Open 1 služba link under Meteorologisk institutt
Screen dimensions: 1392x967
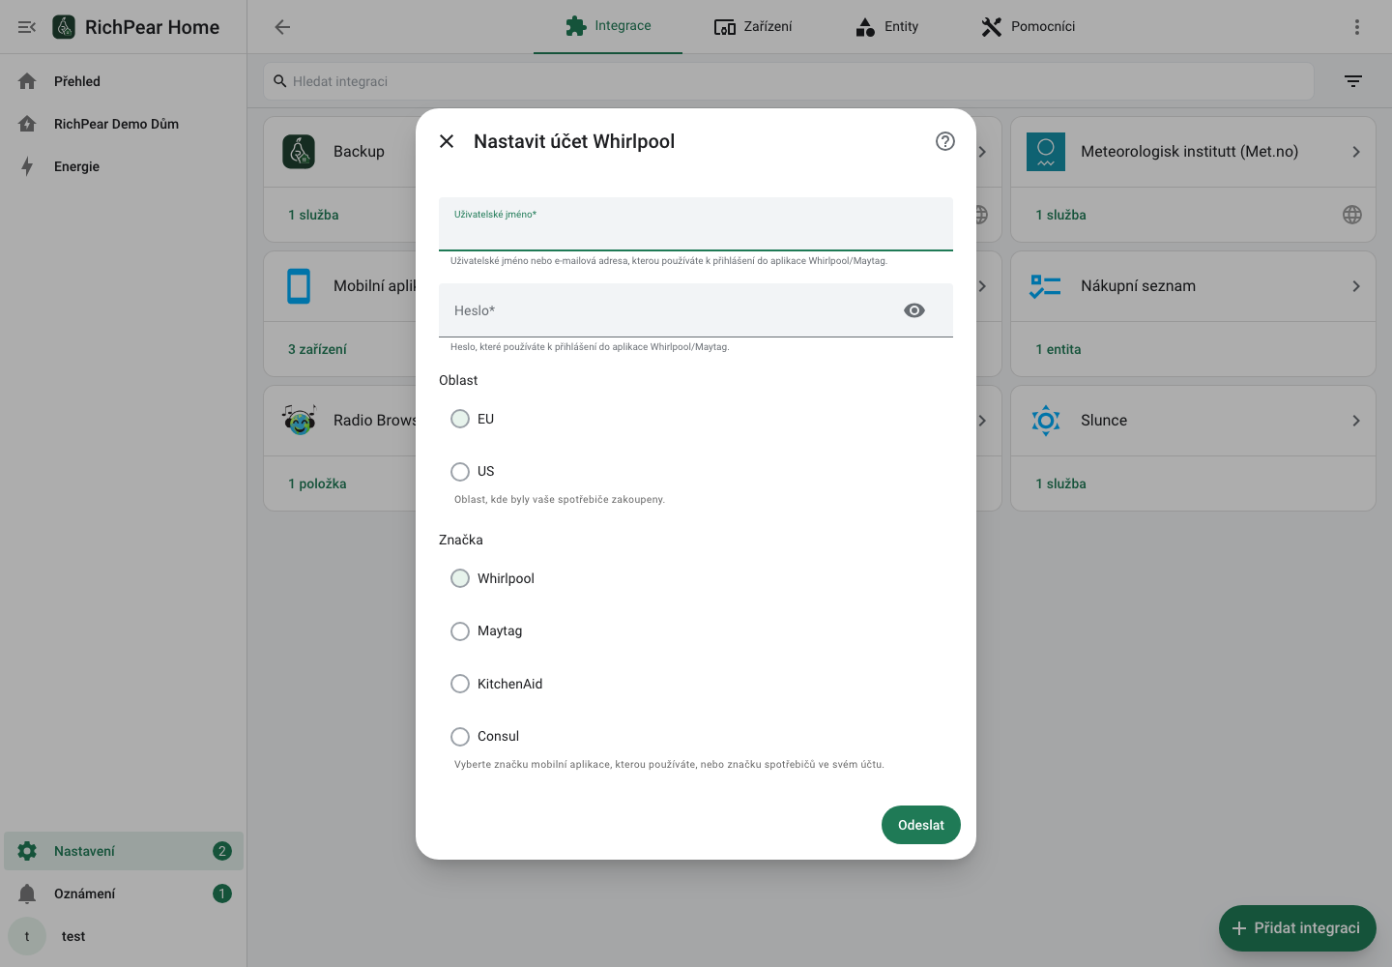(x=1060, y=215)
